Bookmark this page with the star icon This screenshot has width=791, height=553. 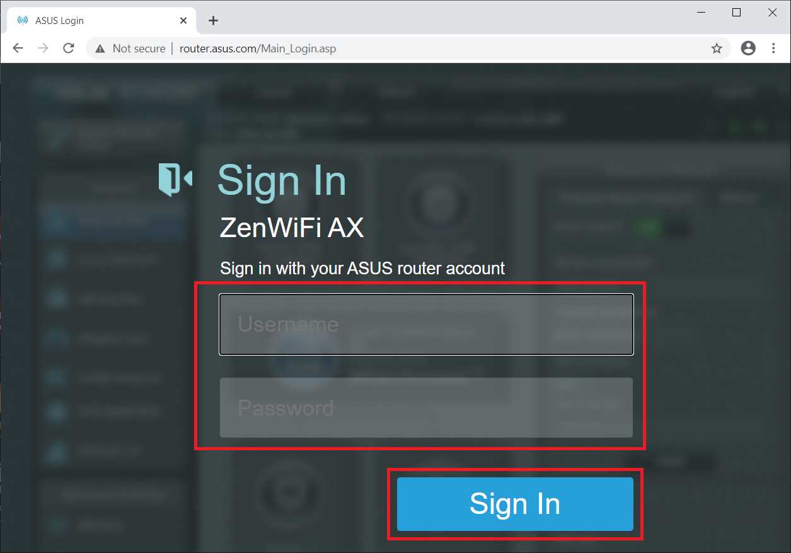[x=717, y=49]
